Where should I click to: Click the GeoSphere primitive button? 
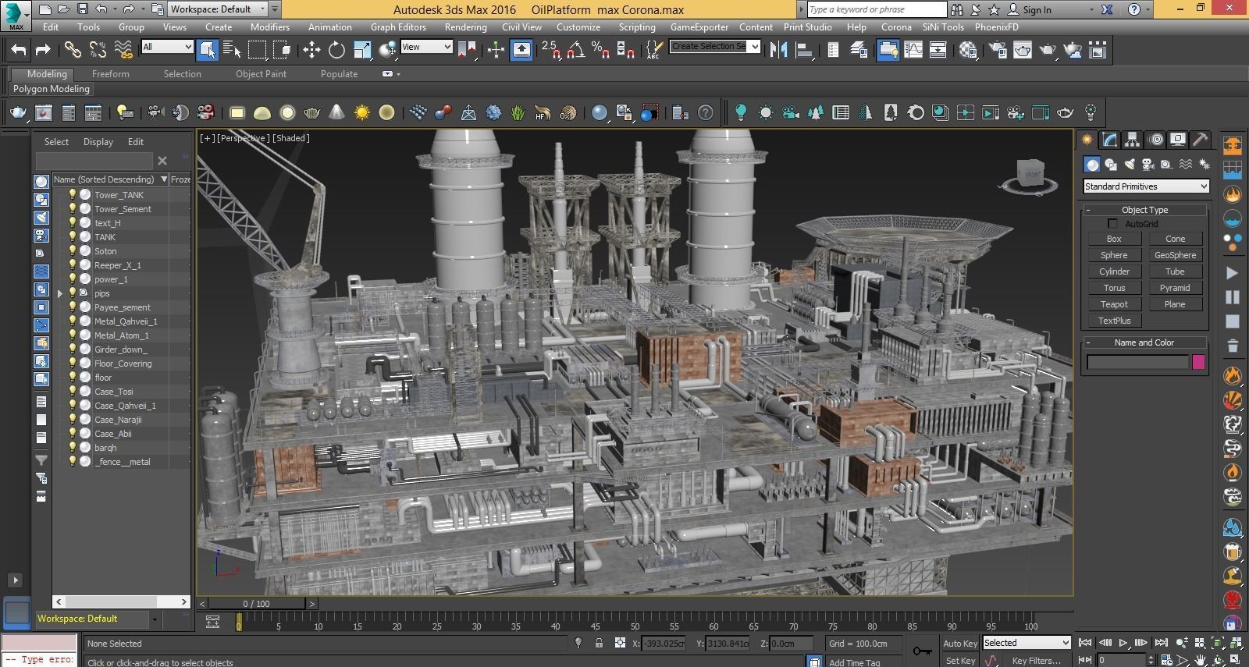1175,255
